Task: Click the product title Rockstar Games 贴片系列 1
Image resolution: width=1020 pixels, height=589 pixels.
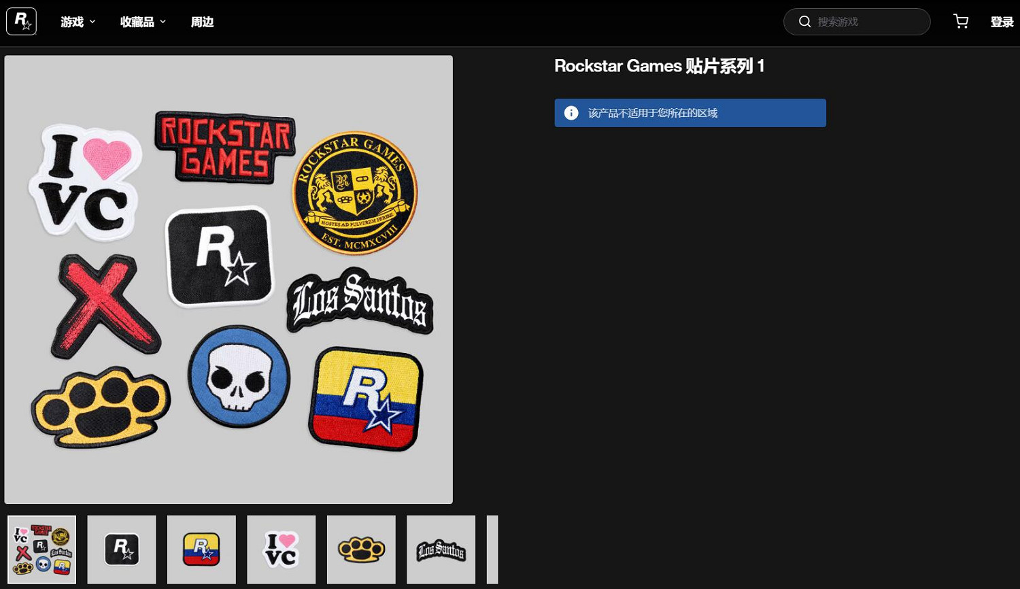Action: coord(659,66)
